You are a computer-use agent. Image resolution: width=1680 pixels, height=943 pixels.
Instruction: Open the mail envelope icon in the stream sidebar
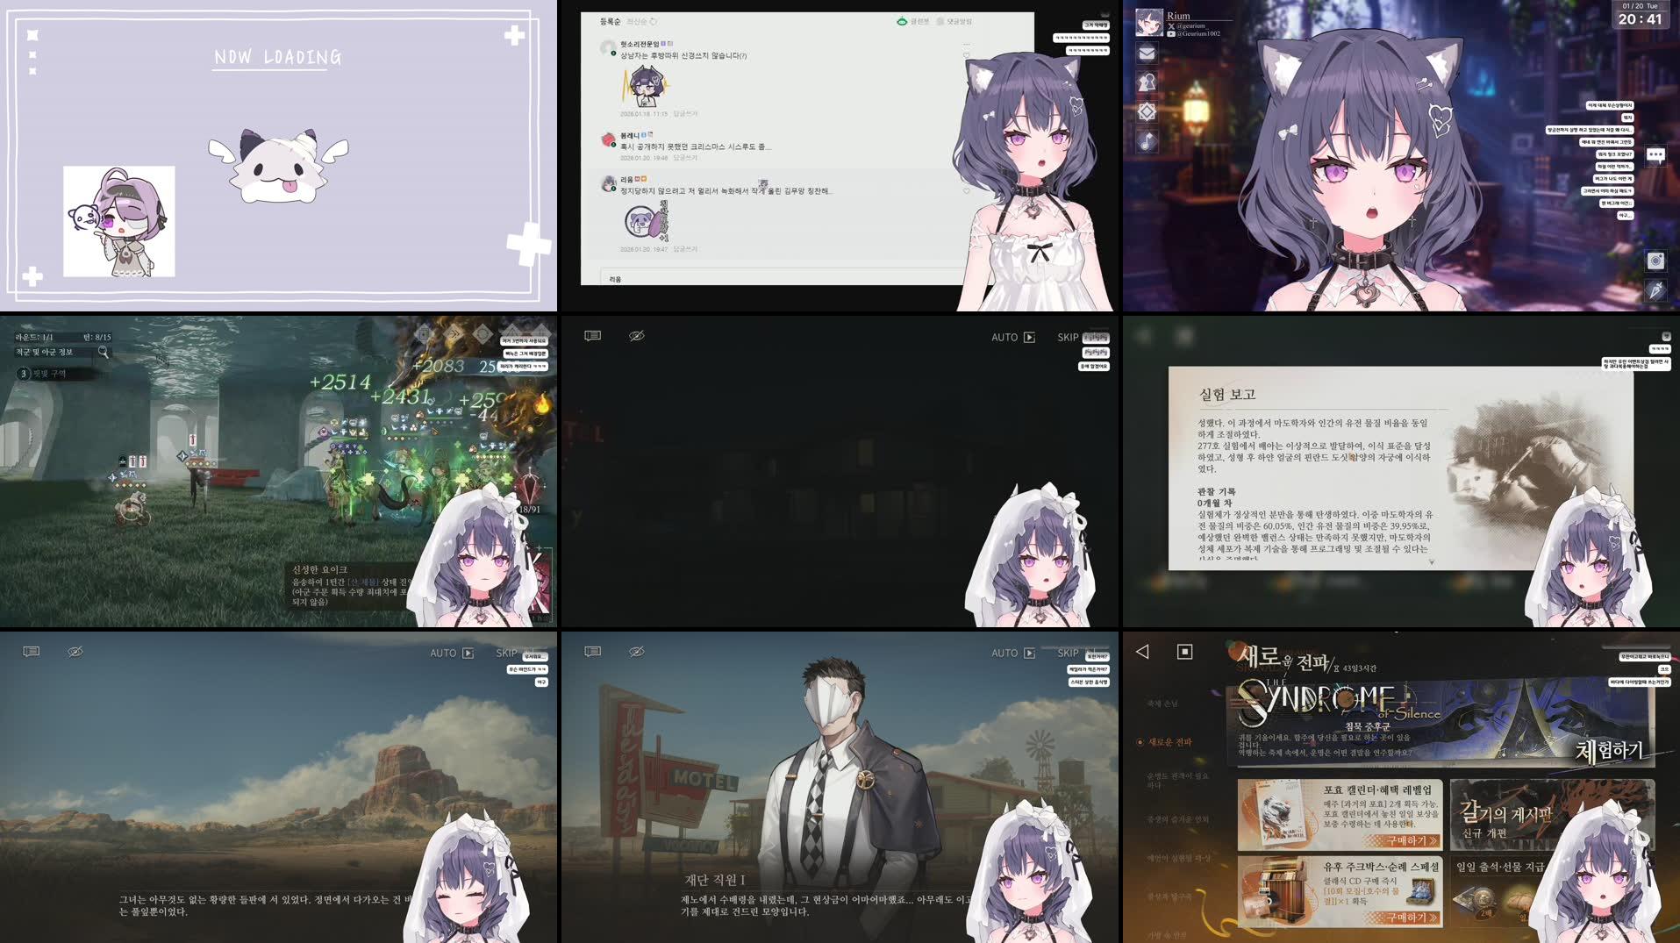pyautogui.click(x=1147, y=54)
